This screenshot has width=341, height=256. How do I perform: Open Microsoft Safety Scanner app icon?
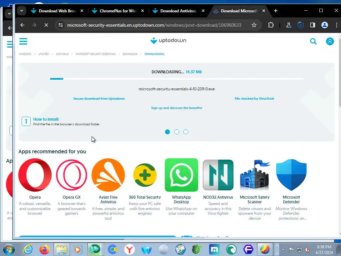pyautogui.click(x=255, y=175)
